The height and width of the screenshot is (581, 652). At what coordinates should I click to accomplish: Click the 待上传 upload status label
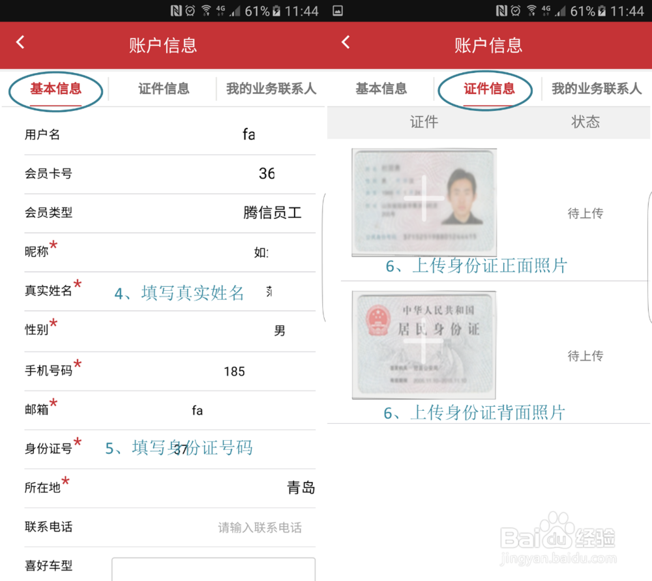point(585,213)
